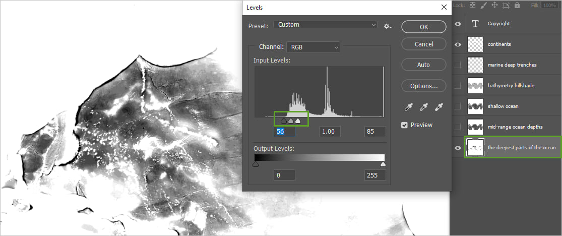Image resolution: width=562 pixels, height=236 pixels.
Task: Close the Levels dialog with the X
Action: coord(444,7)
